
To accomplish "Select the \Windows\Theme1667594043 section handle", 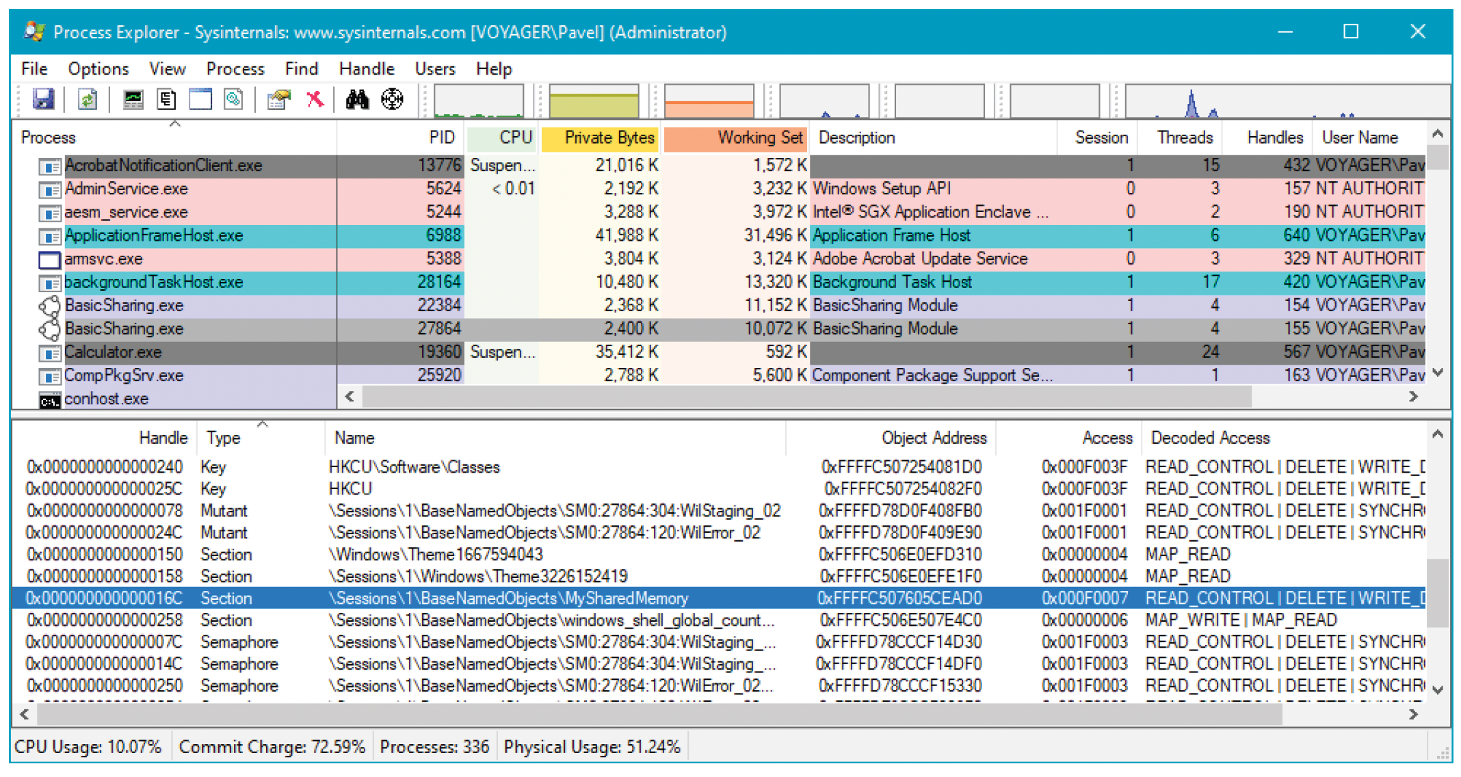I will pos(719,555).
